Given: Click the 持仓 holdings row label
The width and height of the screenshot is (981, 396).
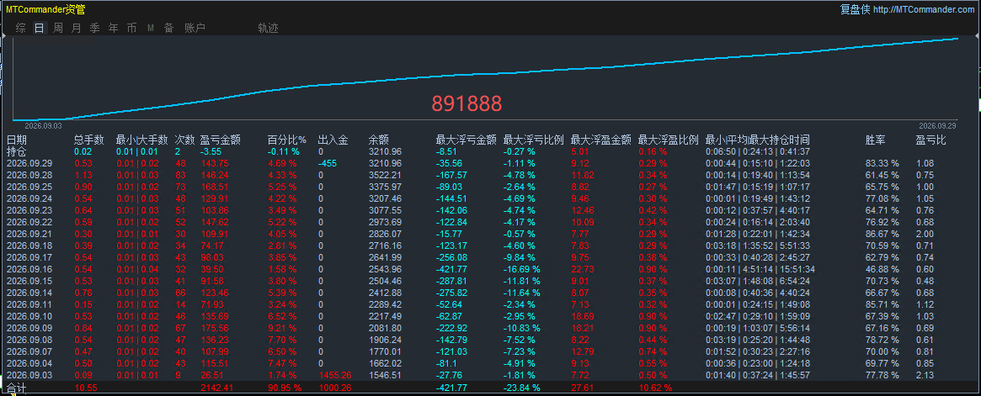Looking at the screenshot, I should pos(16,151).
